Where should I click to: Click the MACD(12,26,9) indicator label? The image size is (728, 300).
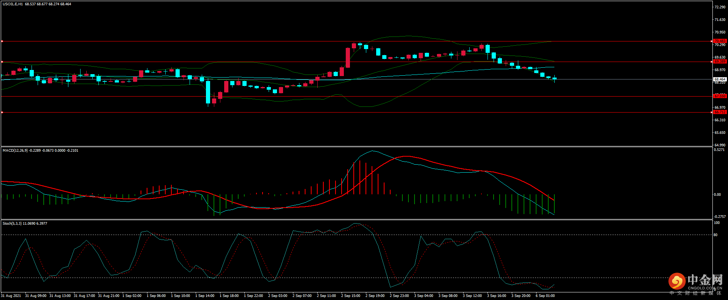pyautogui.click(x=15, y=151)
